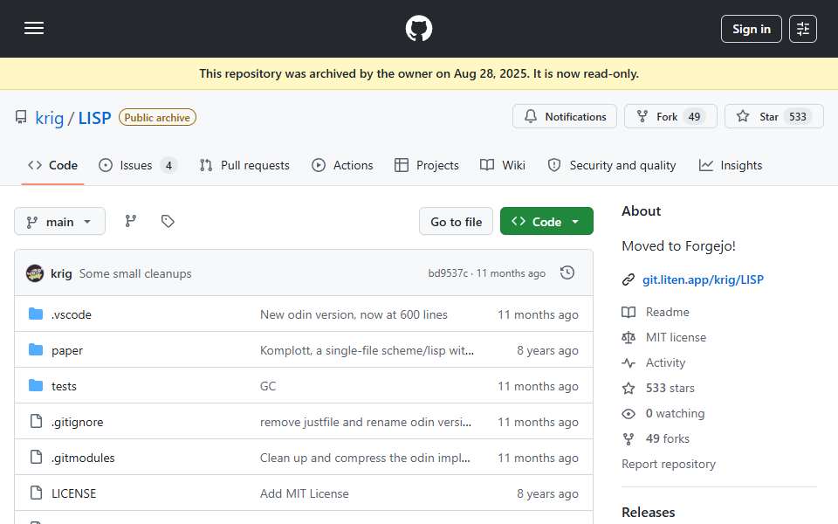The width and height of the screenshot is (838, 524).
Task: Open the tests folder
Action: tap(64, 386)
